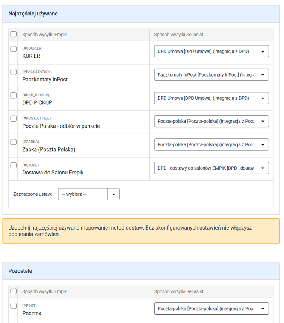Toggle select-all checkbox in Najczęściej używane header
The height and width of the screenshot is (323, 284).
click(x=14, y=35)
